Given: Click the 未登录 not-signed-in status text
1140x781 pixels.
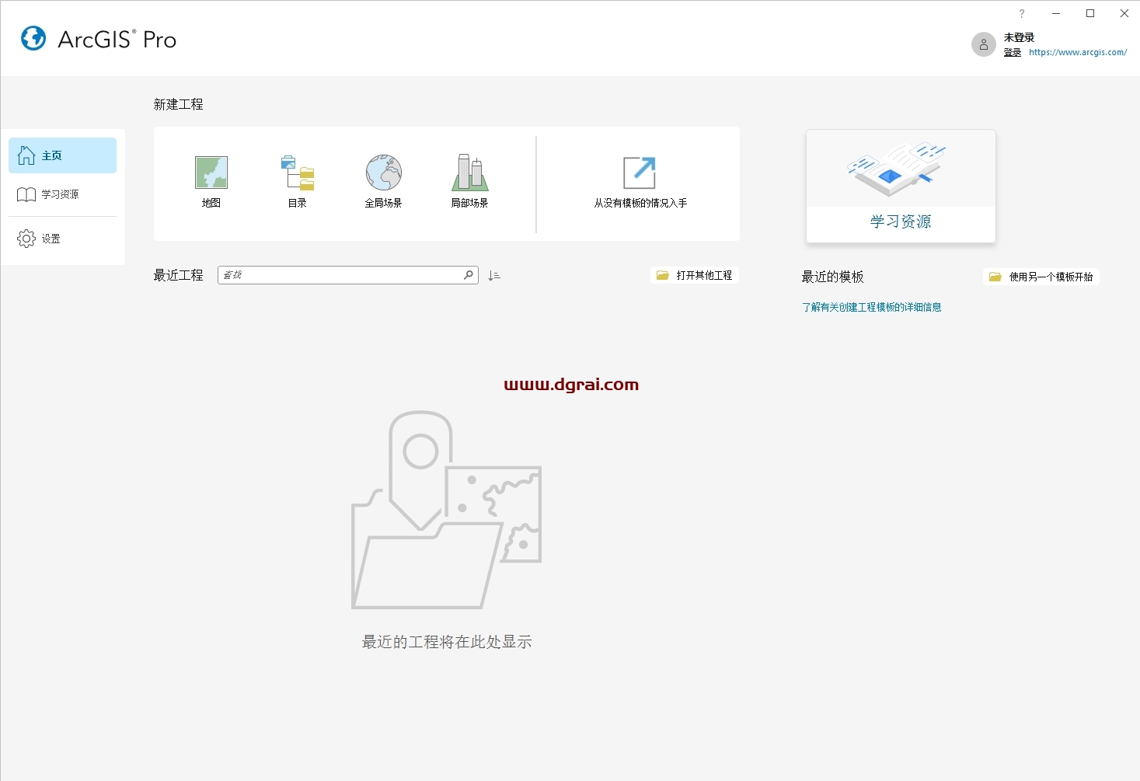Looking at the screenshot, I should pyautogui.click(x=1019, y=37).
